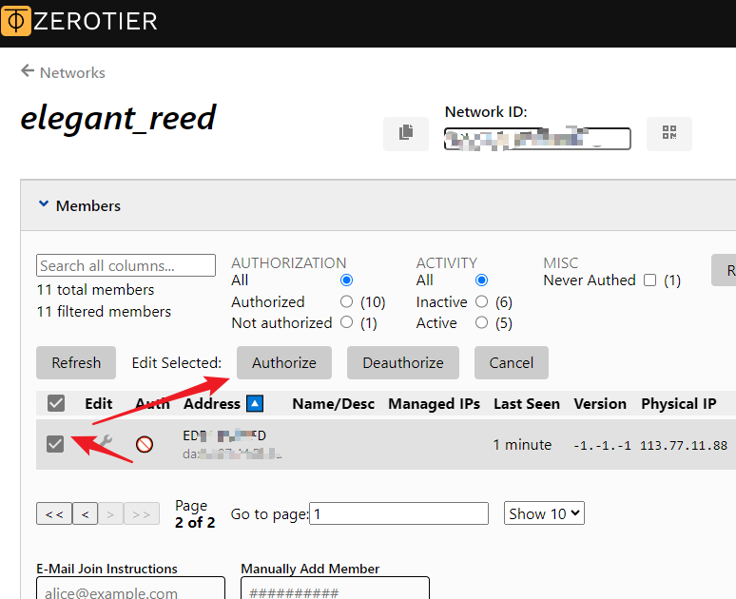736x599 pixels.
Task: Sort by Address using blue arrow icon
Action: click(255, 404)
